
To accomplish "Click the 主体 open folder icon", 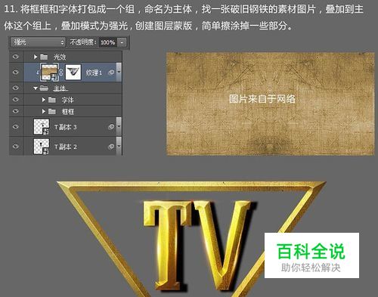I will (x=45, y=88).
